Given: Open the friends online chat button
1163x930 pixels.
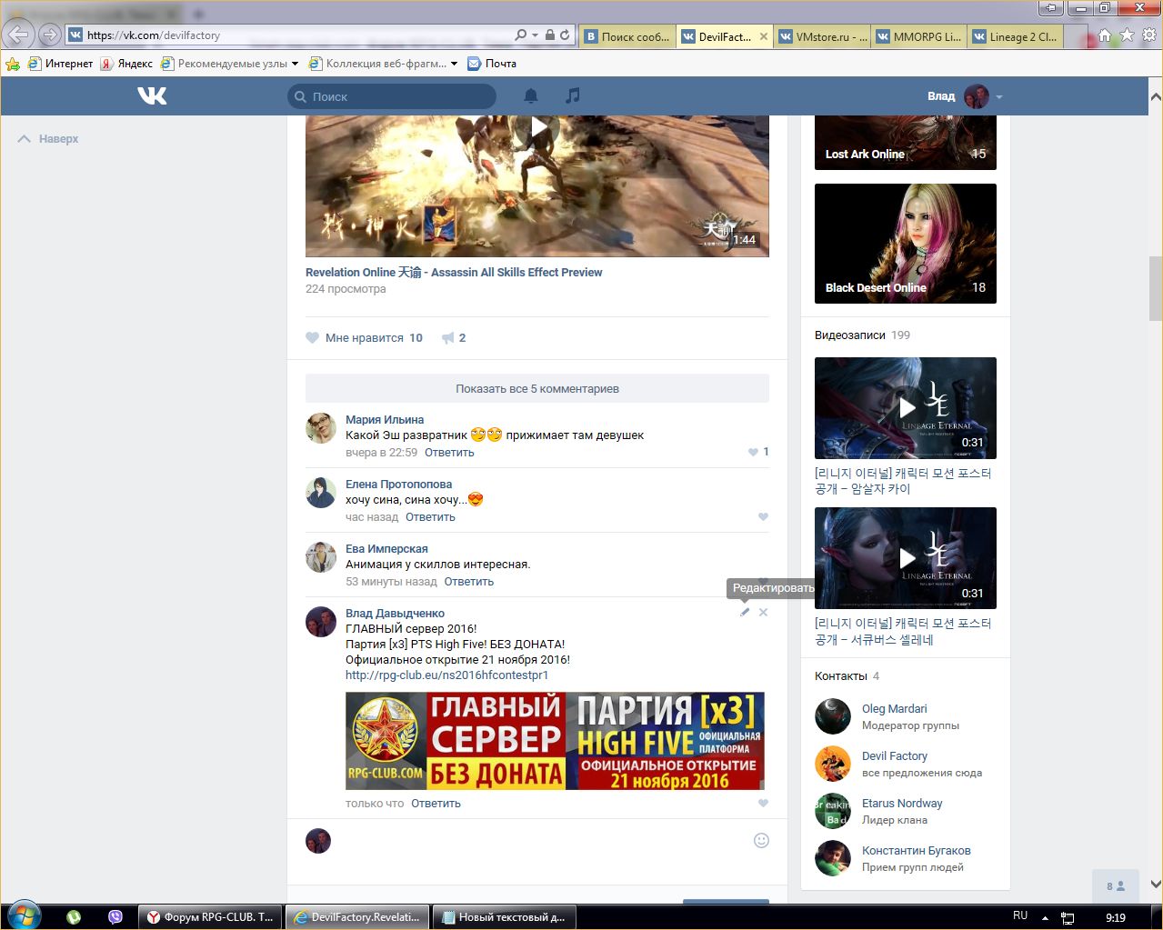Looking at the screenshot, I should (x=1115, y=885).
